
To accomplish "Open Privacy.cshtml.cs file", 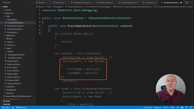I will click(14, 84).
